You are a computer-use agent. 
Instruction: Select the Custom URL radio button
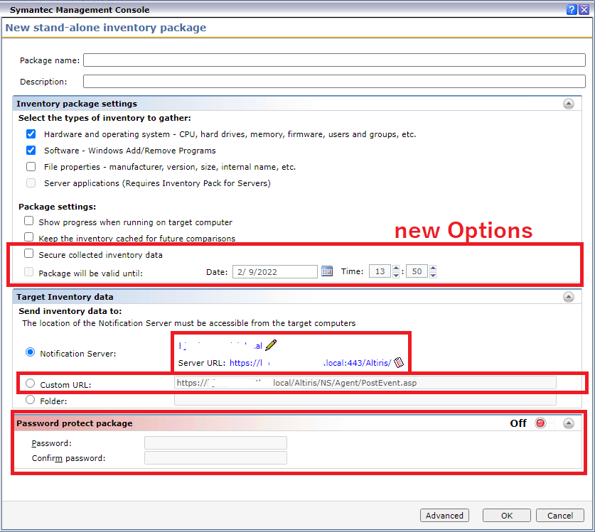pos(30,384)
